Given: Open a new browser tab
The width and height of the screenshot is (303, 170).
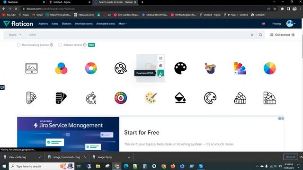Looking at the screenshot, I should (142, 2).
